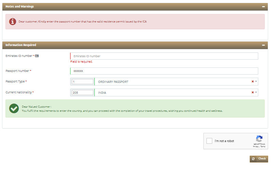278x170 pixels.
Task: Open the reCAPTCHA Privacy link
Action: click(256, 146)
